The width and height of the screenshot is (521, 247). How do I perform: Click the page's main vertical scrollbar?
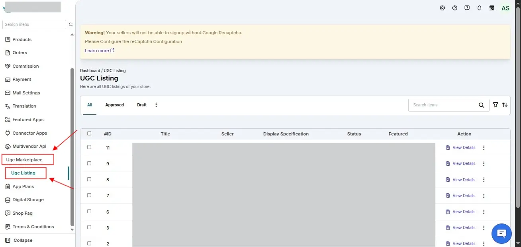coord(518,108)
